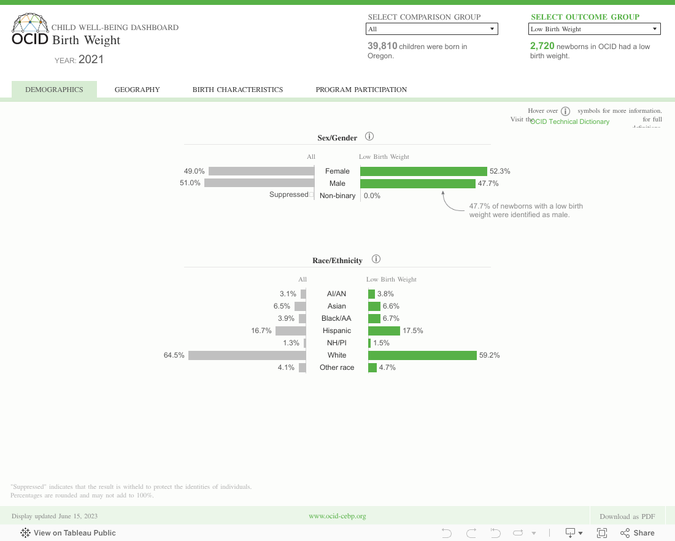Select the green Other race bar
This screenshot has width=675, height=541.
coord(372,367)
